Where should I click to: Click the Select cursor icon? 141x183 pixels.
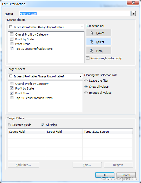(x=92, y=42)
